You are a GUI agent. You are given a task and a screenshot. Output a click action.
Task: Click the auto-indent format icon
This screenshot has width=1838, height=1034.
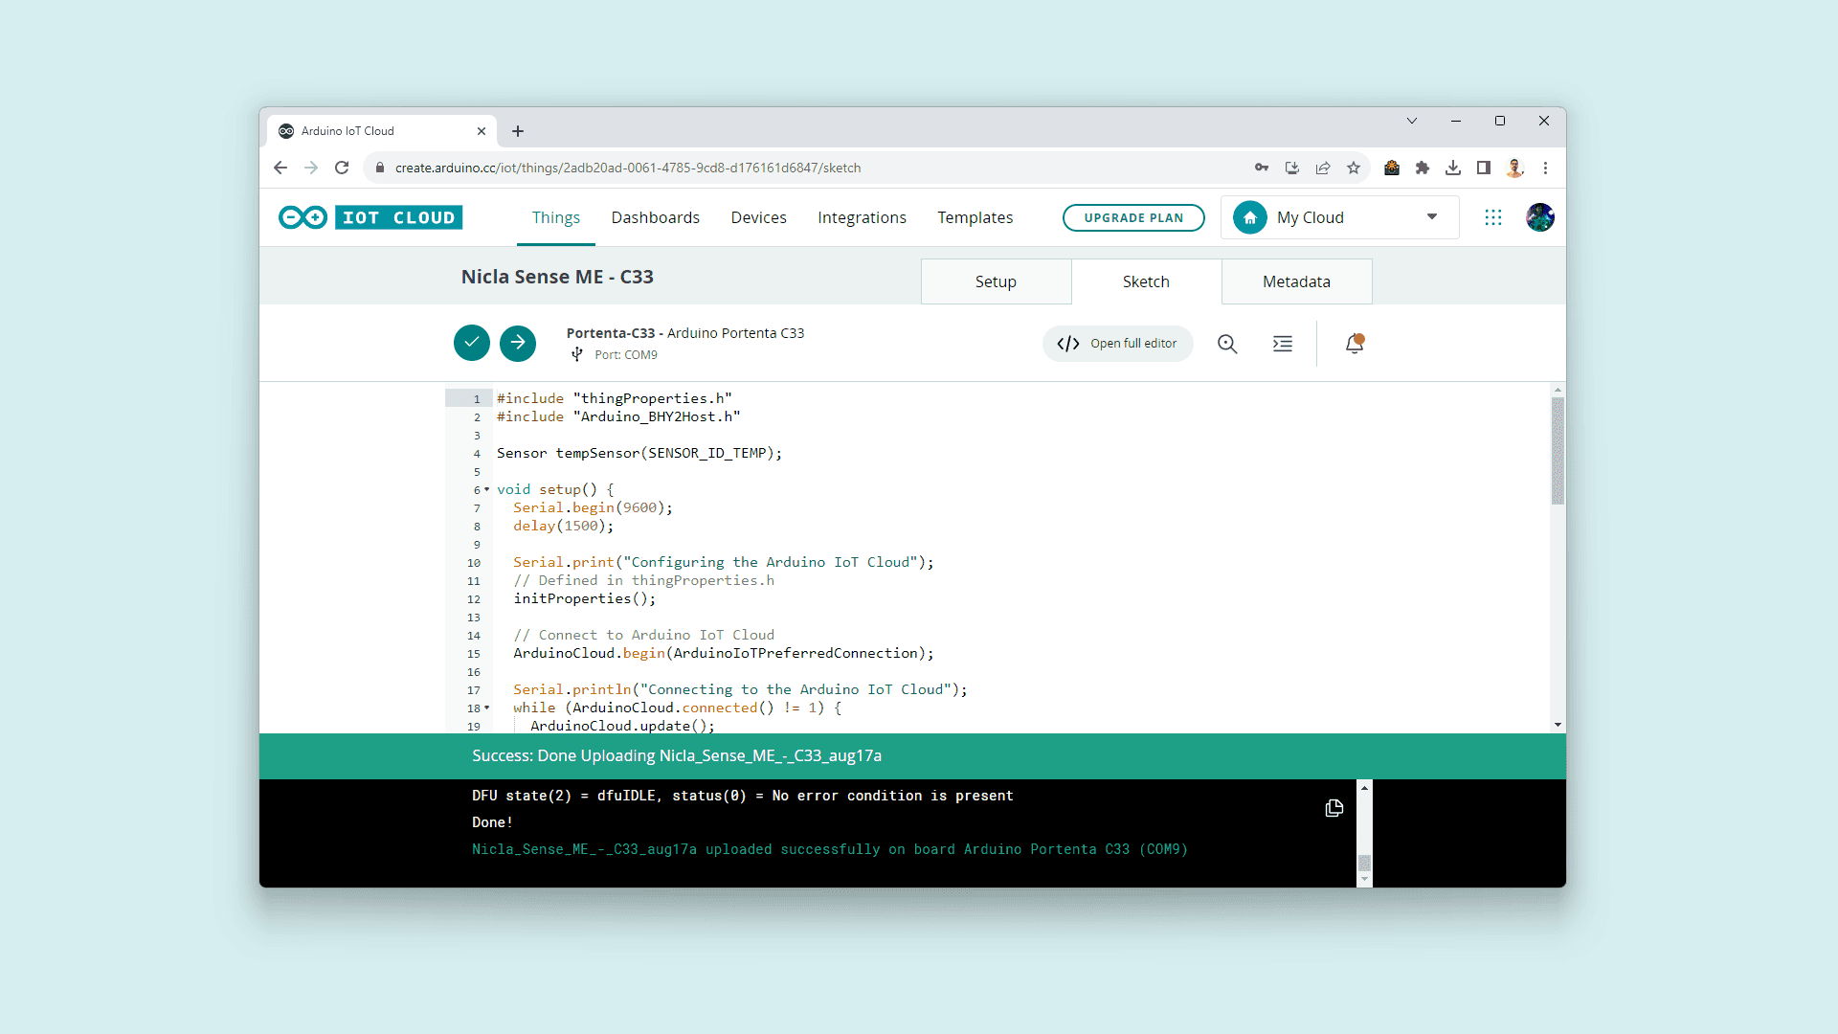pyautogui.click(x=1283, y=344)
